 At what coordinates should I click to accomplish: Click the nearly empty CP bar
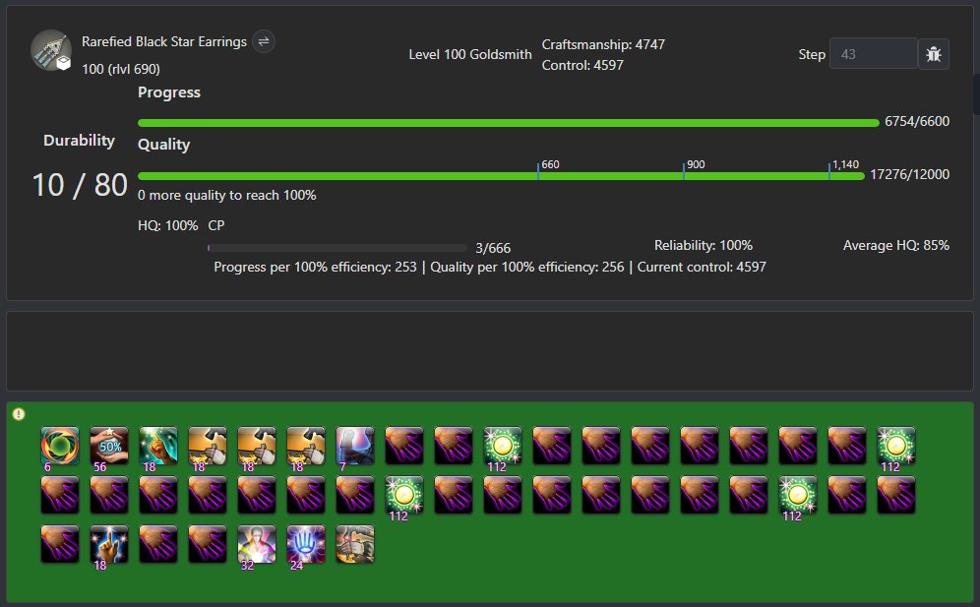coord(337,248)
